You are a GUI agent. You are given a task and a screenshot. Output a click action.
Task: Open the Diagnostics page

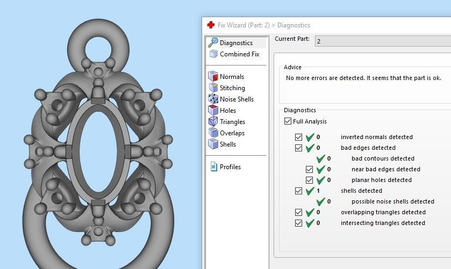point(236,43)
